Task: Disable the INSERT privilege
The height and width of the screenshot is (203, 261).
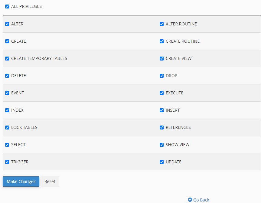Action: [x=162, y=110]
